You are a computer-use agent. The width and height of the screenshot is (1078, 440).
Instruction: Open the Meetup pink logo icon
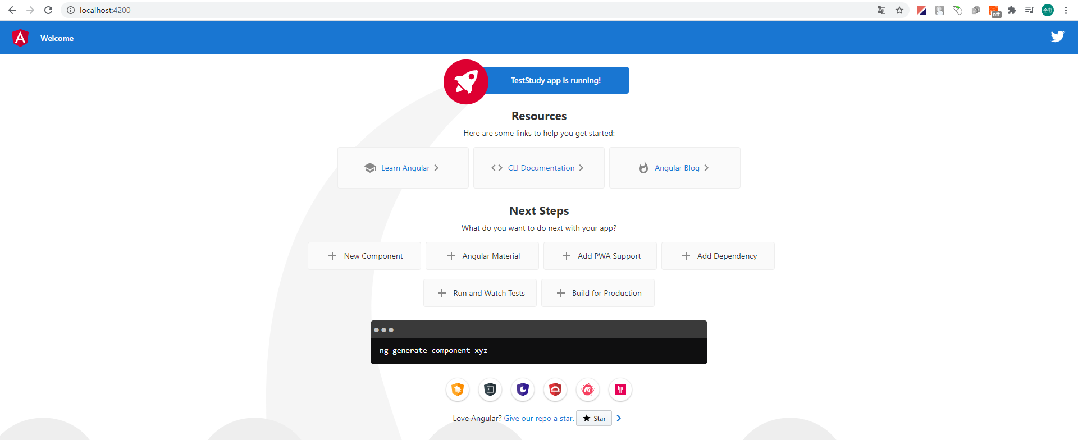click(x=588, y=389)
